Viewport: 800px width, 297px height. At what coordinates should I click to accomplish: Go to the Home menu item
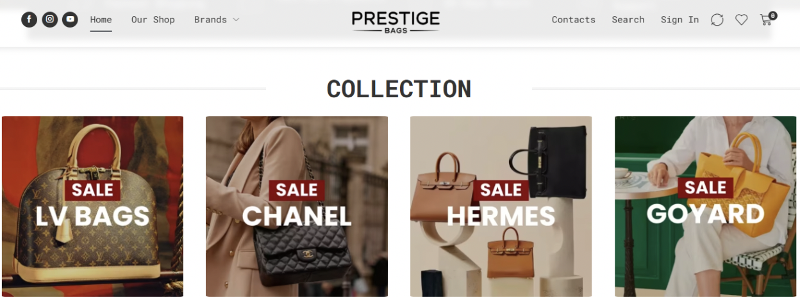click(101, 20)
